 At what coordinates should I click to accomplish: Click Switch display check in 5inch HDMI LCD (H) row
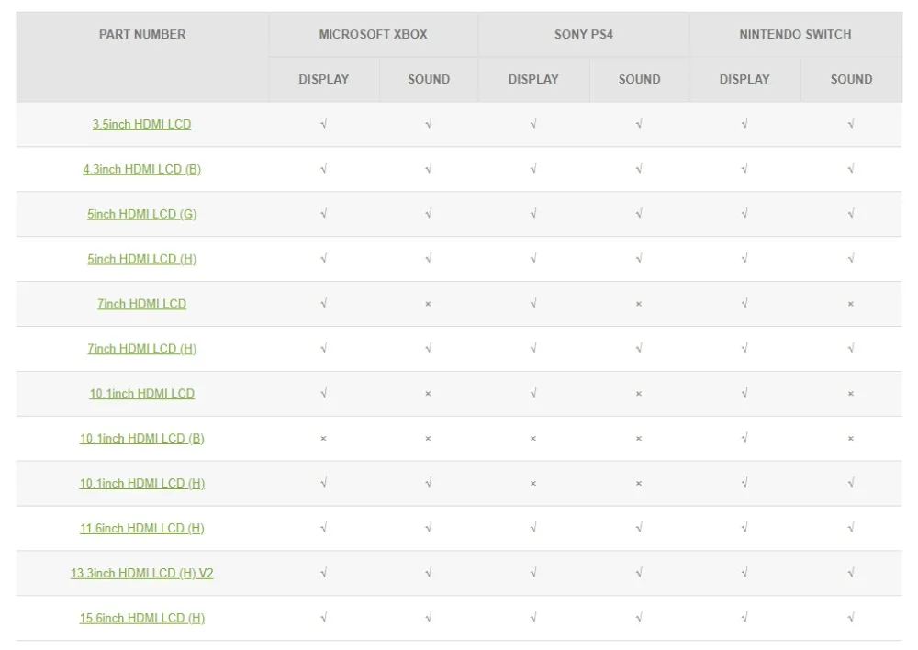tap(744, 258)
